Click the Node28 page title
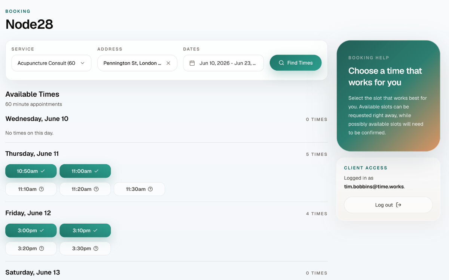Image resolution: width=449 pixels, height=280 pixels. (29, 24)
